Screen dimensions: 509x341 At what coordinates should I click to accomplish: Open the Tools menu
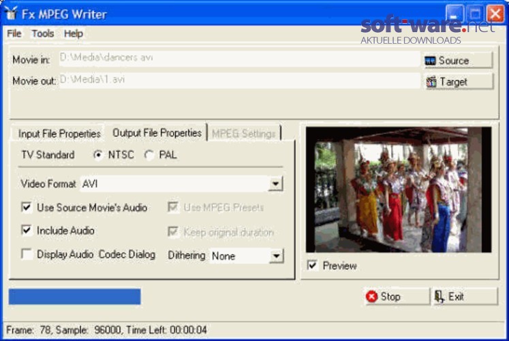[43, 33]
